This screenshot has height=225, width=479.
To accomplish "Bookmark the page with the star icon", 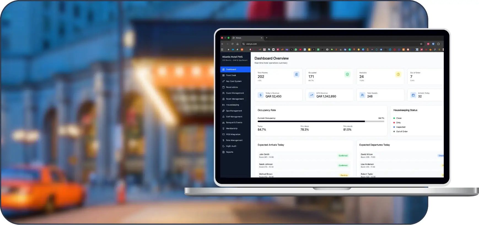I will pos(421,44).
